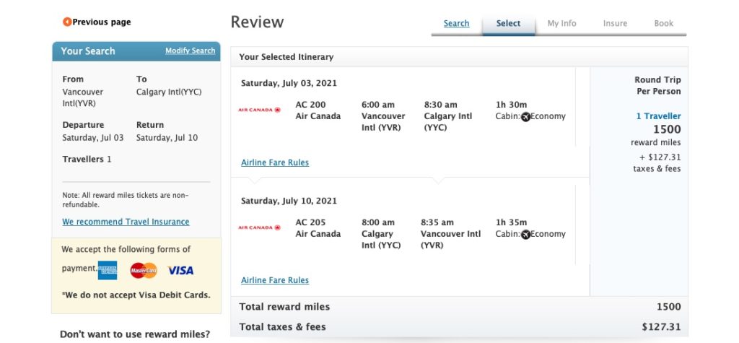The height and width of the screenshot is (343, 739).
Task: Click the 1h 35m duration
Action: tap(512, 222)
